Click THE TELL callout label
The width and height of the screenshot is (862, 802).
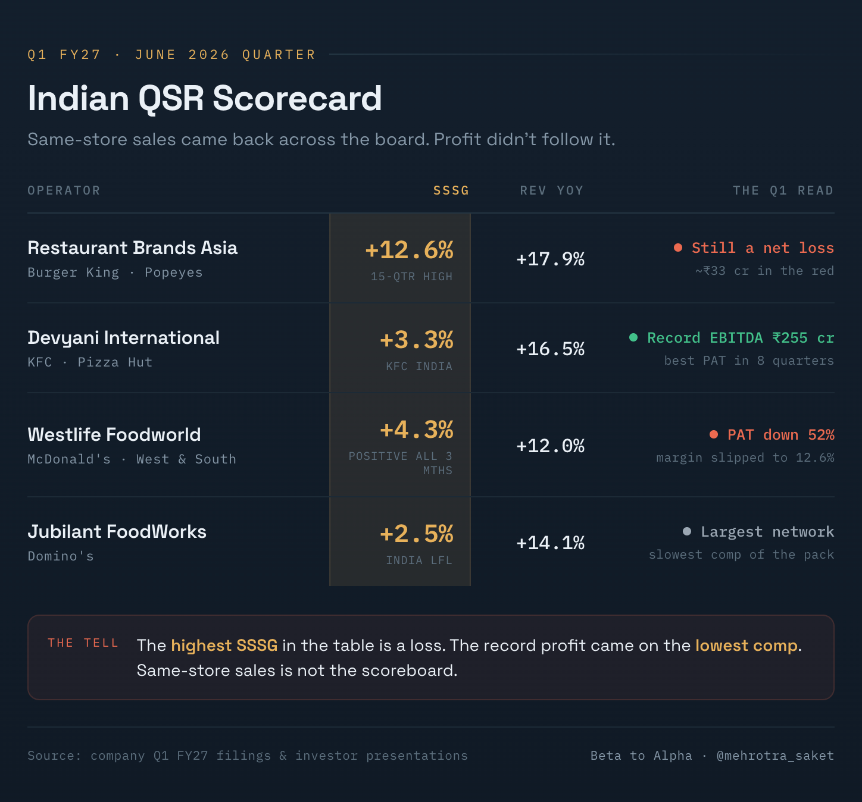point(83,643)
